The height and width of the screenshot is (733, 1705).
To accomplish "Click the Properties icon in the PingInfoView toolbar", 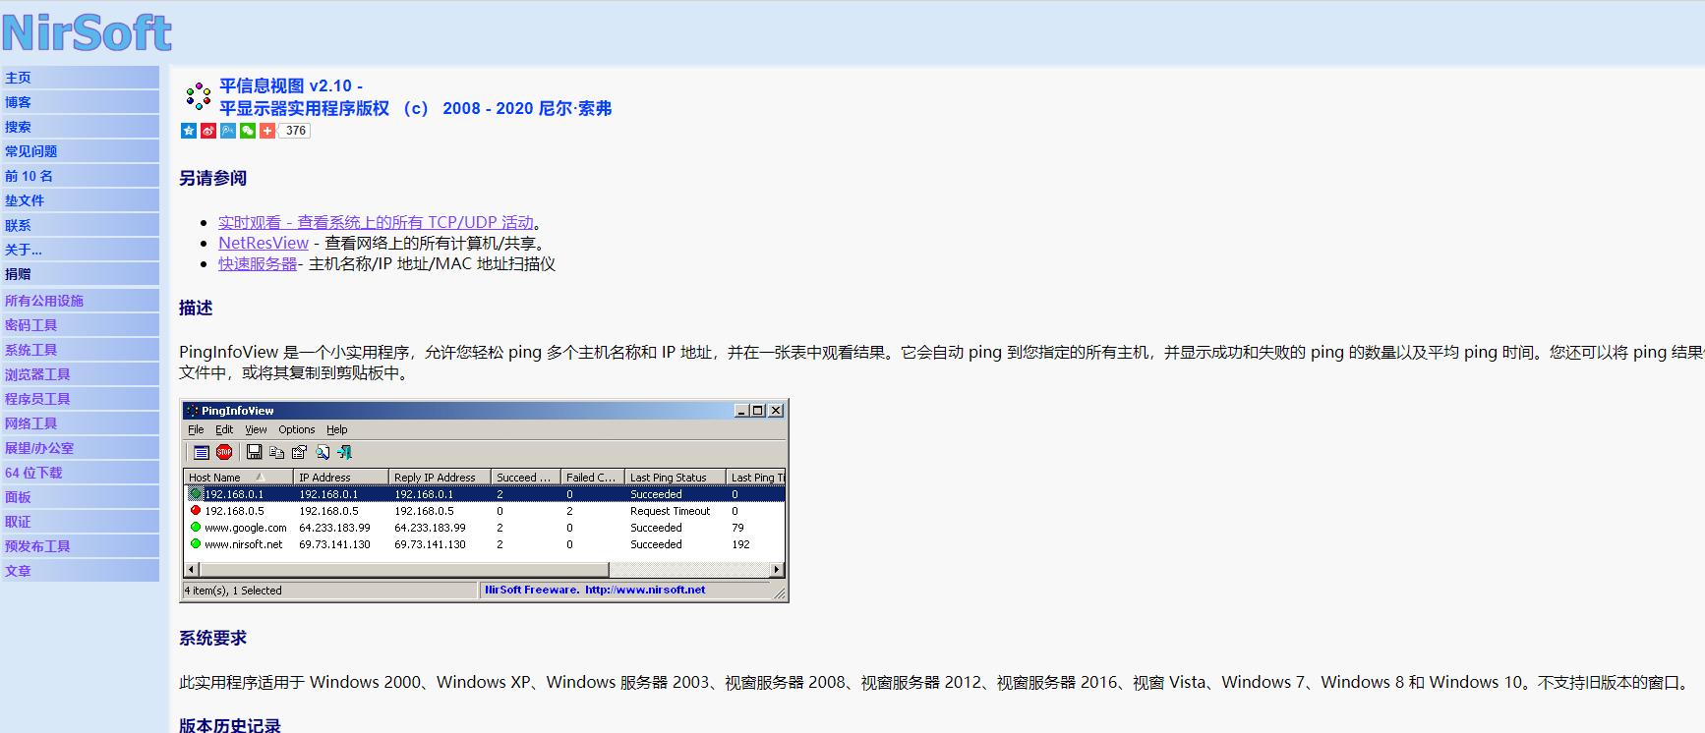I will [299, 452].
